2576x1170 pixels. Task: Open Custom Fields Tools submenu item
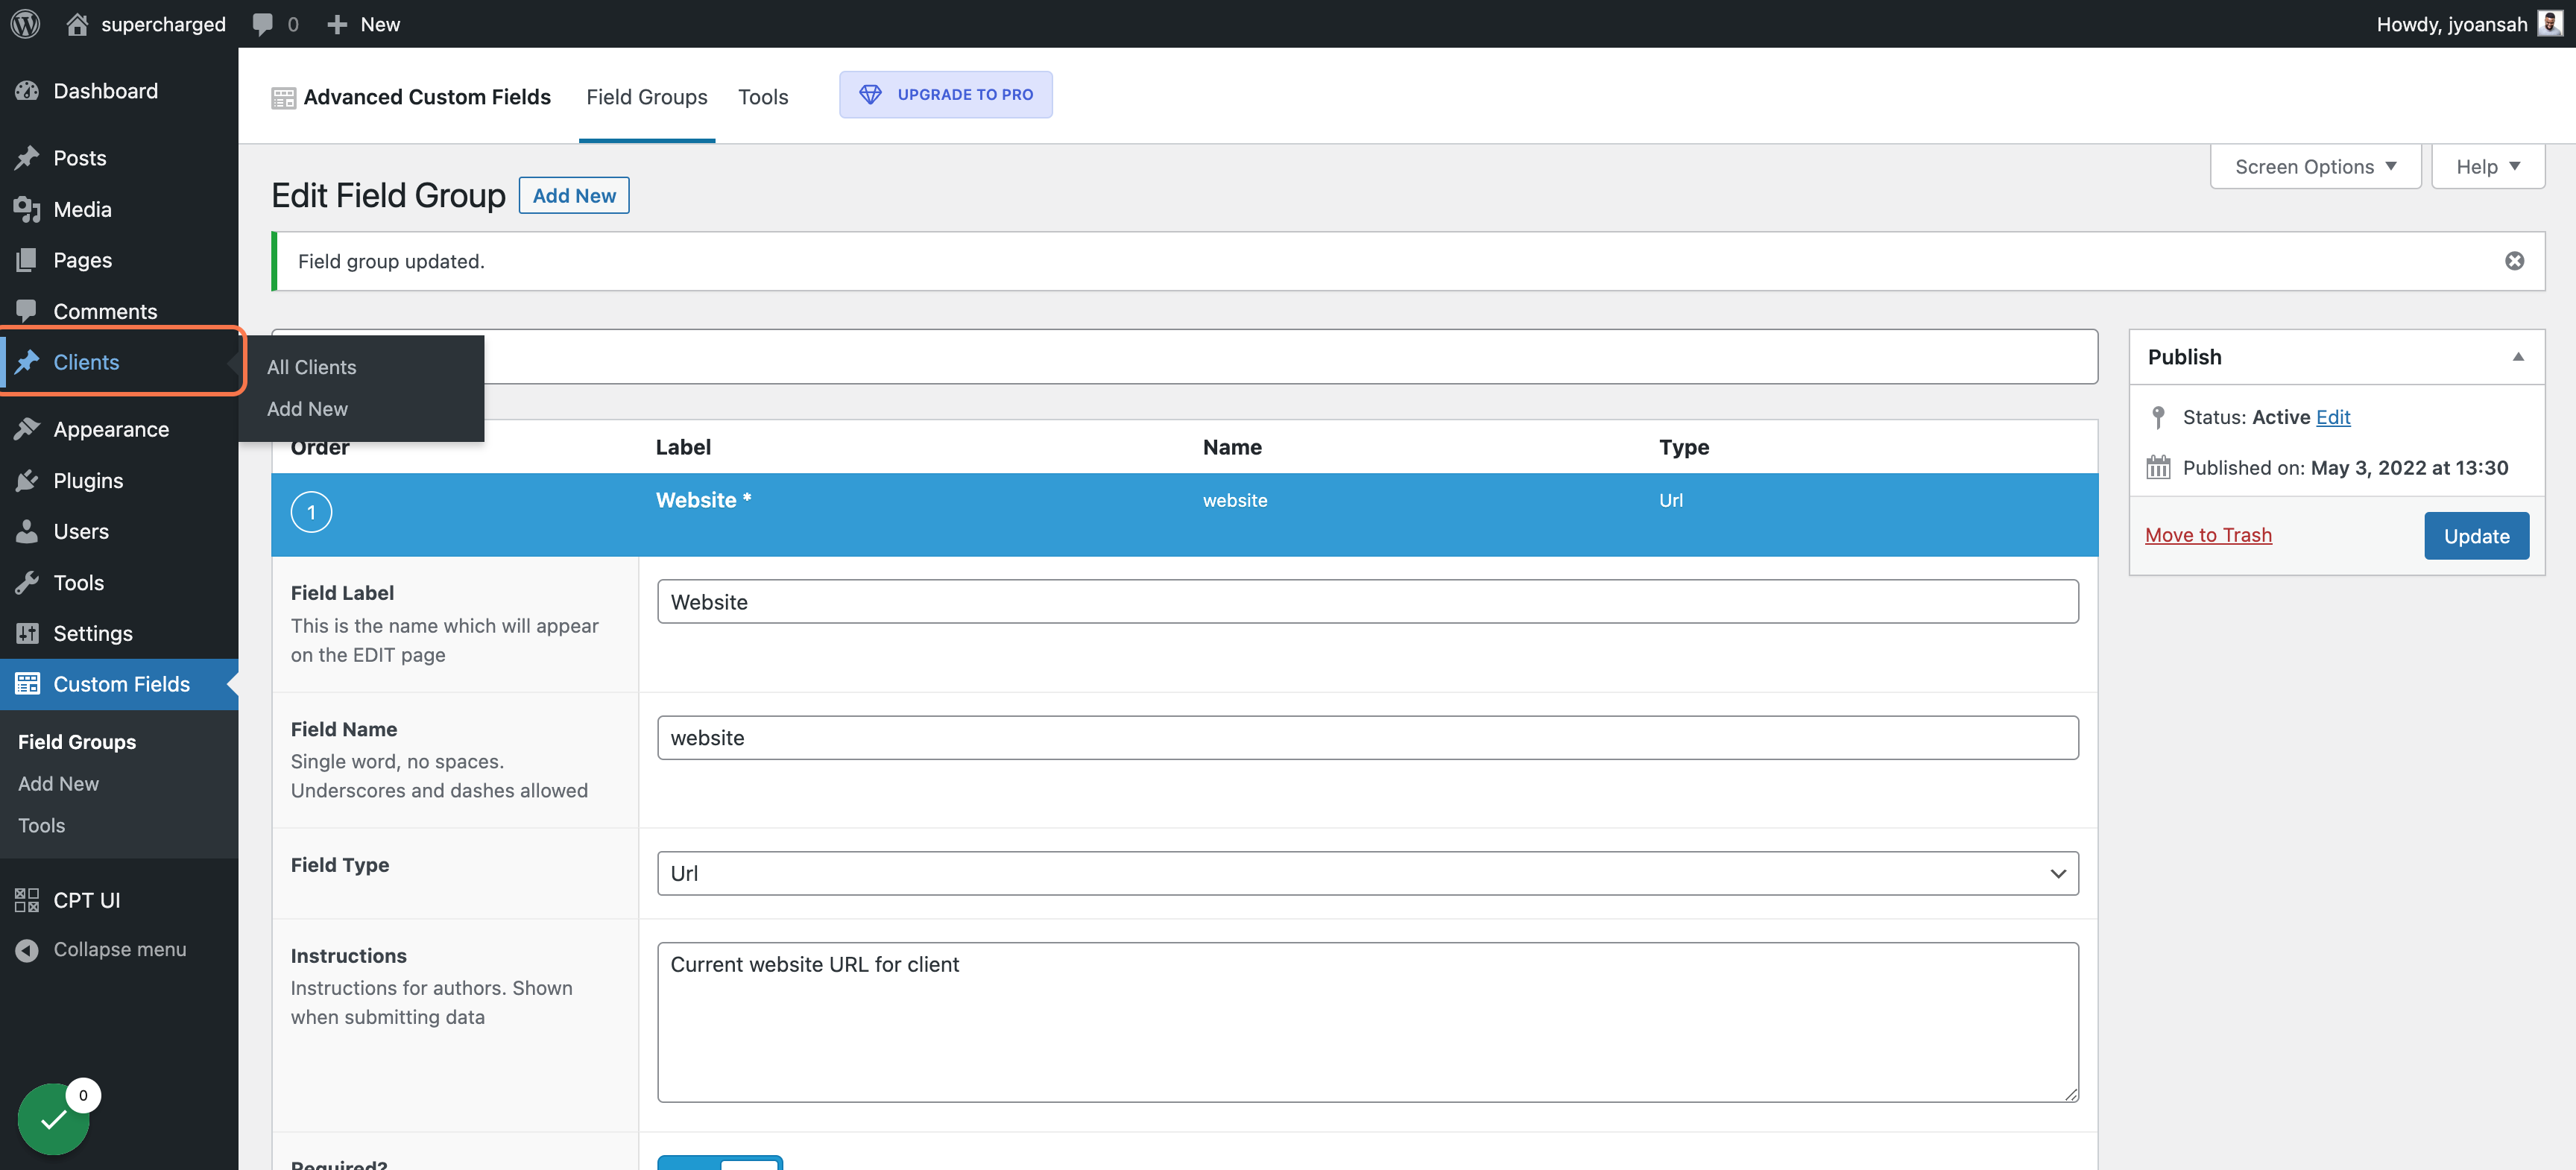click(41, 826)
